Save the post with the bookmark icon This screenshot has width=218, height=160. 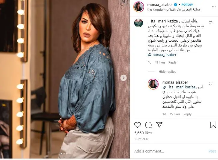click(213, 125)
